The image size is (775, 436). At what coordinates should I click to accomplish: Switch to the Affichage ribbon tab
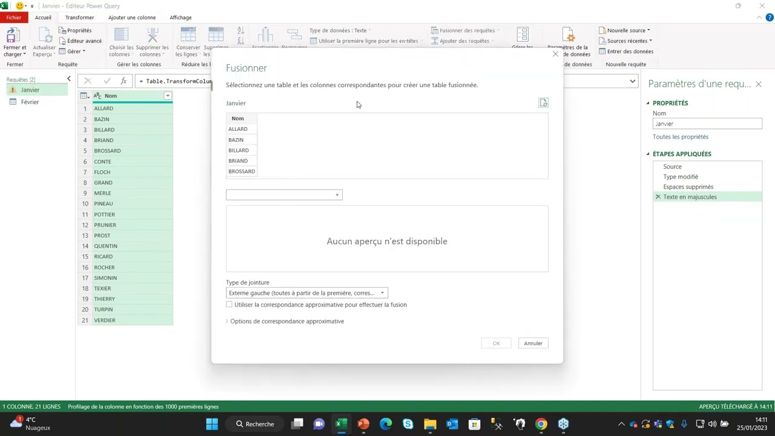tap(180, 18)
